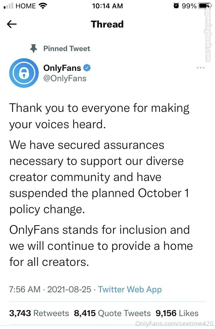Tap the paragraph starting "We have secured assurances"

point(99,177)
